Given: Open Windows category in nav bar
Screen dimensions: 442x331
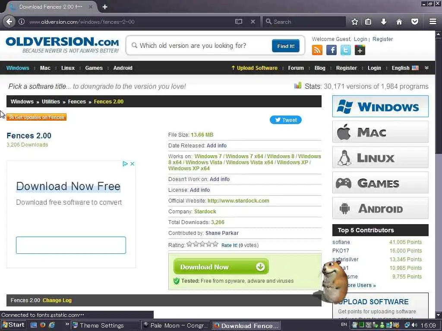Looking at the screenshot, I should pos(18,68).
